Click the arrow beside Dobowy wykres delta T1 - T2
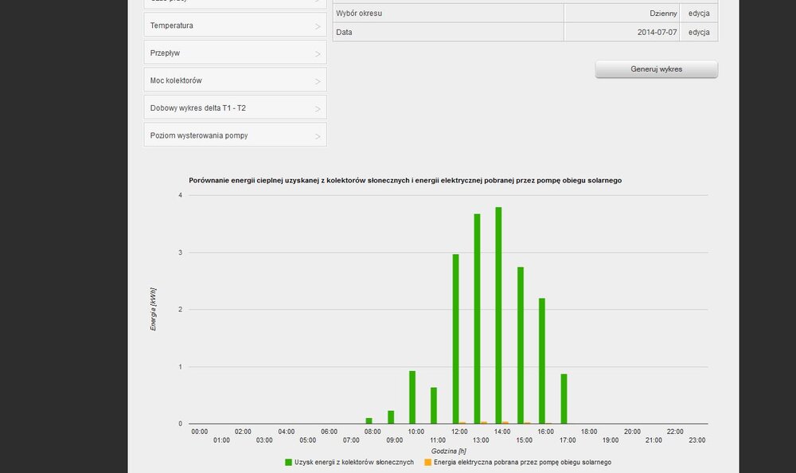 click(318, 109)
